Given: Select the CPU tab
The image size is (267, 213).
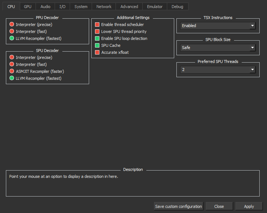Looking at the screenshot, I should click(11, 7).
